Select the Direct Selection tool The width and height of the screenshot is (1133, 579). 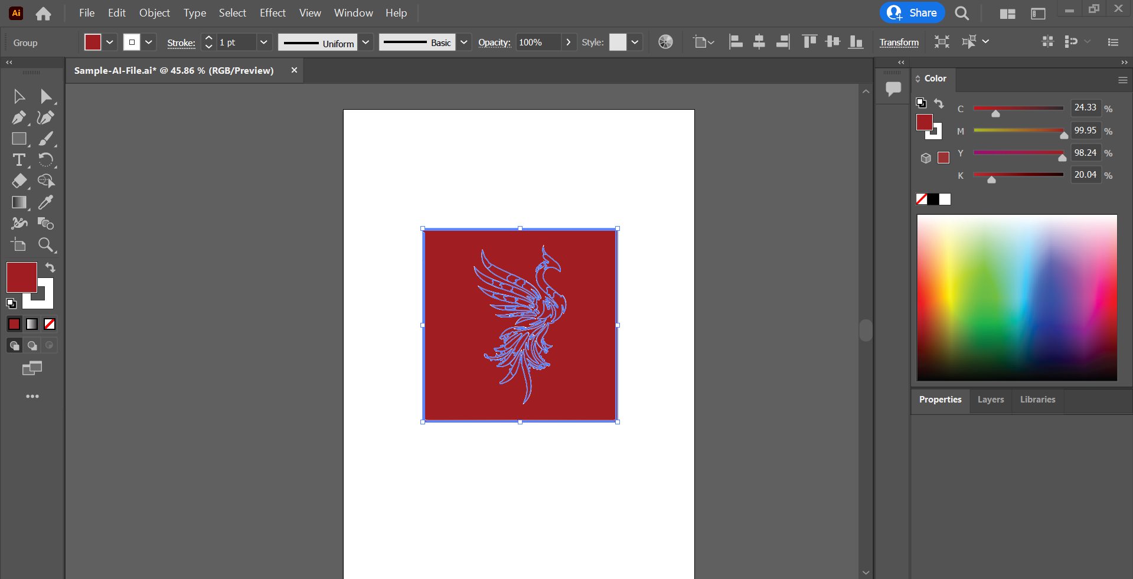pos(45,96)
